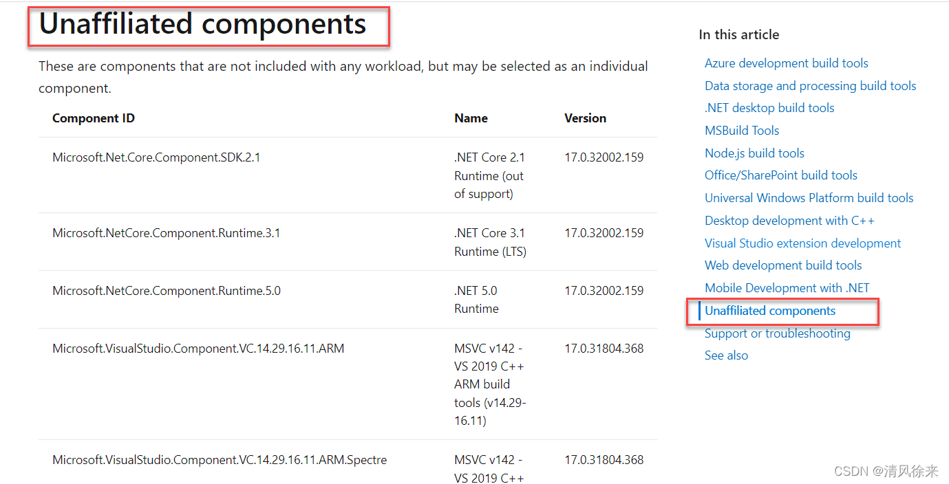
Task: Click 17.0.31804.368 in the ARM.Spectre row
Action: pyautogui.click(x=604, y=460)
